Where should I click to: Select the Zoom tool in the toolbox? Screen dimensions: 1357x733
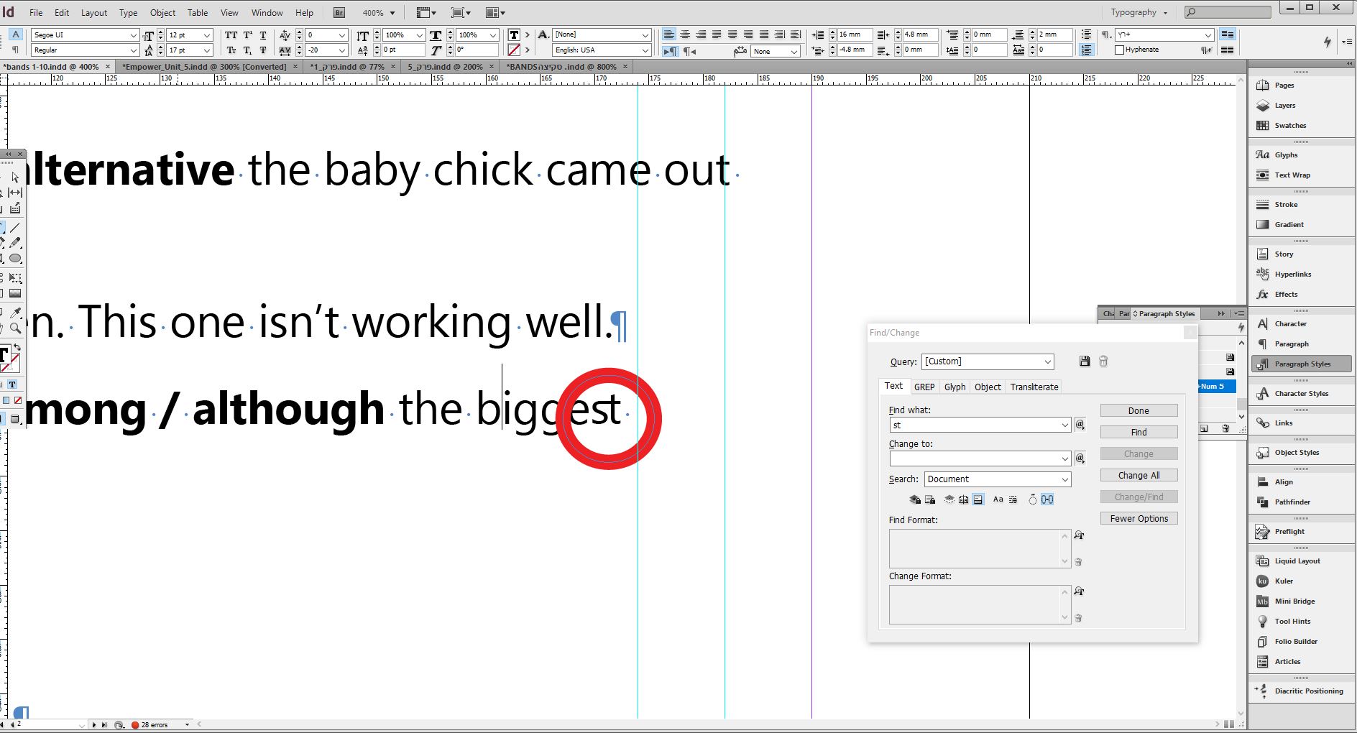tap(15, 328)
